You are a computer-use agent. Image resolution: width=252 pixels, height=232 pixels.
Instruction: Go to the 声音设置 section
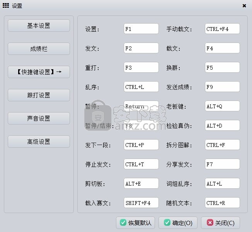[39, 118]
